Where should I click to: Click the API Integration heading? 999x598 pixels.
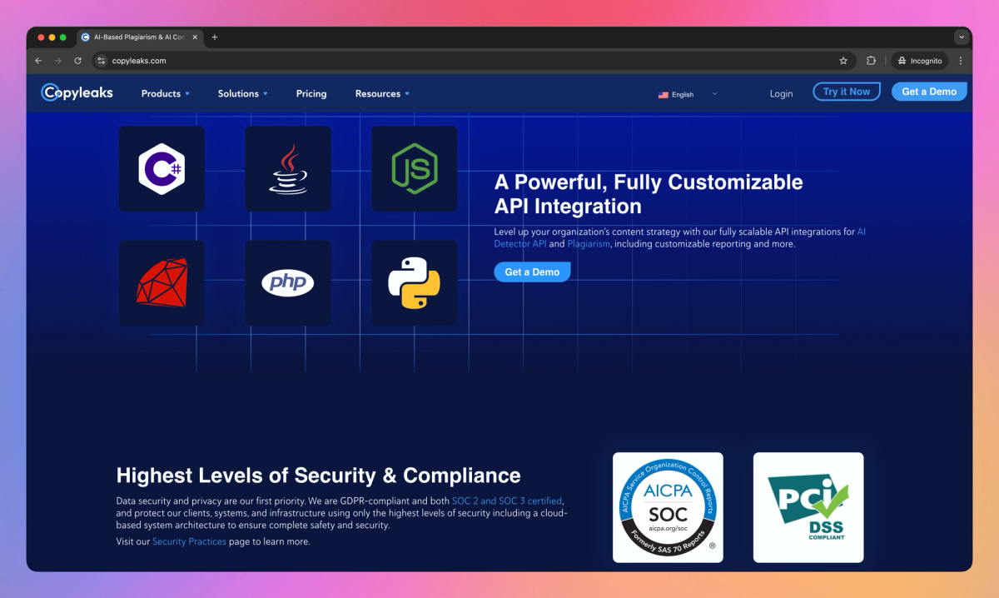(x=649, y=194)
